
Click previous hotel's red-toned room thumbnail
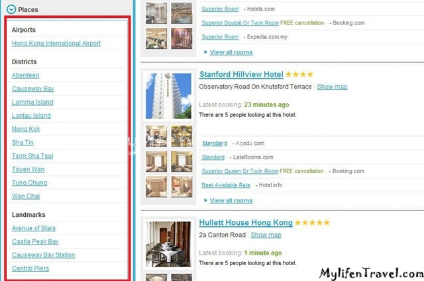point(182,38)
